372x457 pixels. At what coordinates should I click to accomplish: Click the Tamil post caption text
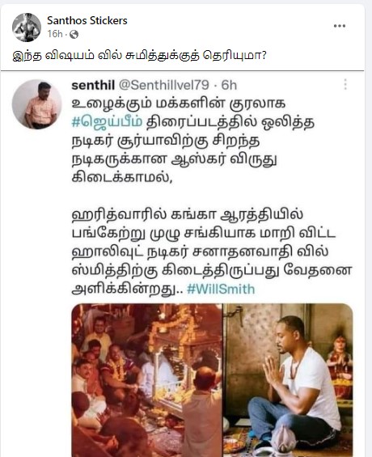click(139, 55)
